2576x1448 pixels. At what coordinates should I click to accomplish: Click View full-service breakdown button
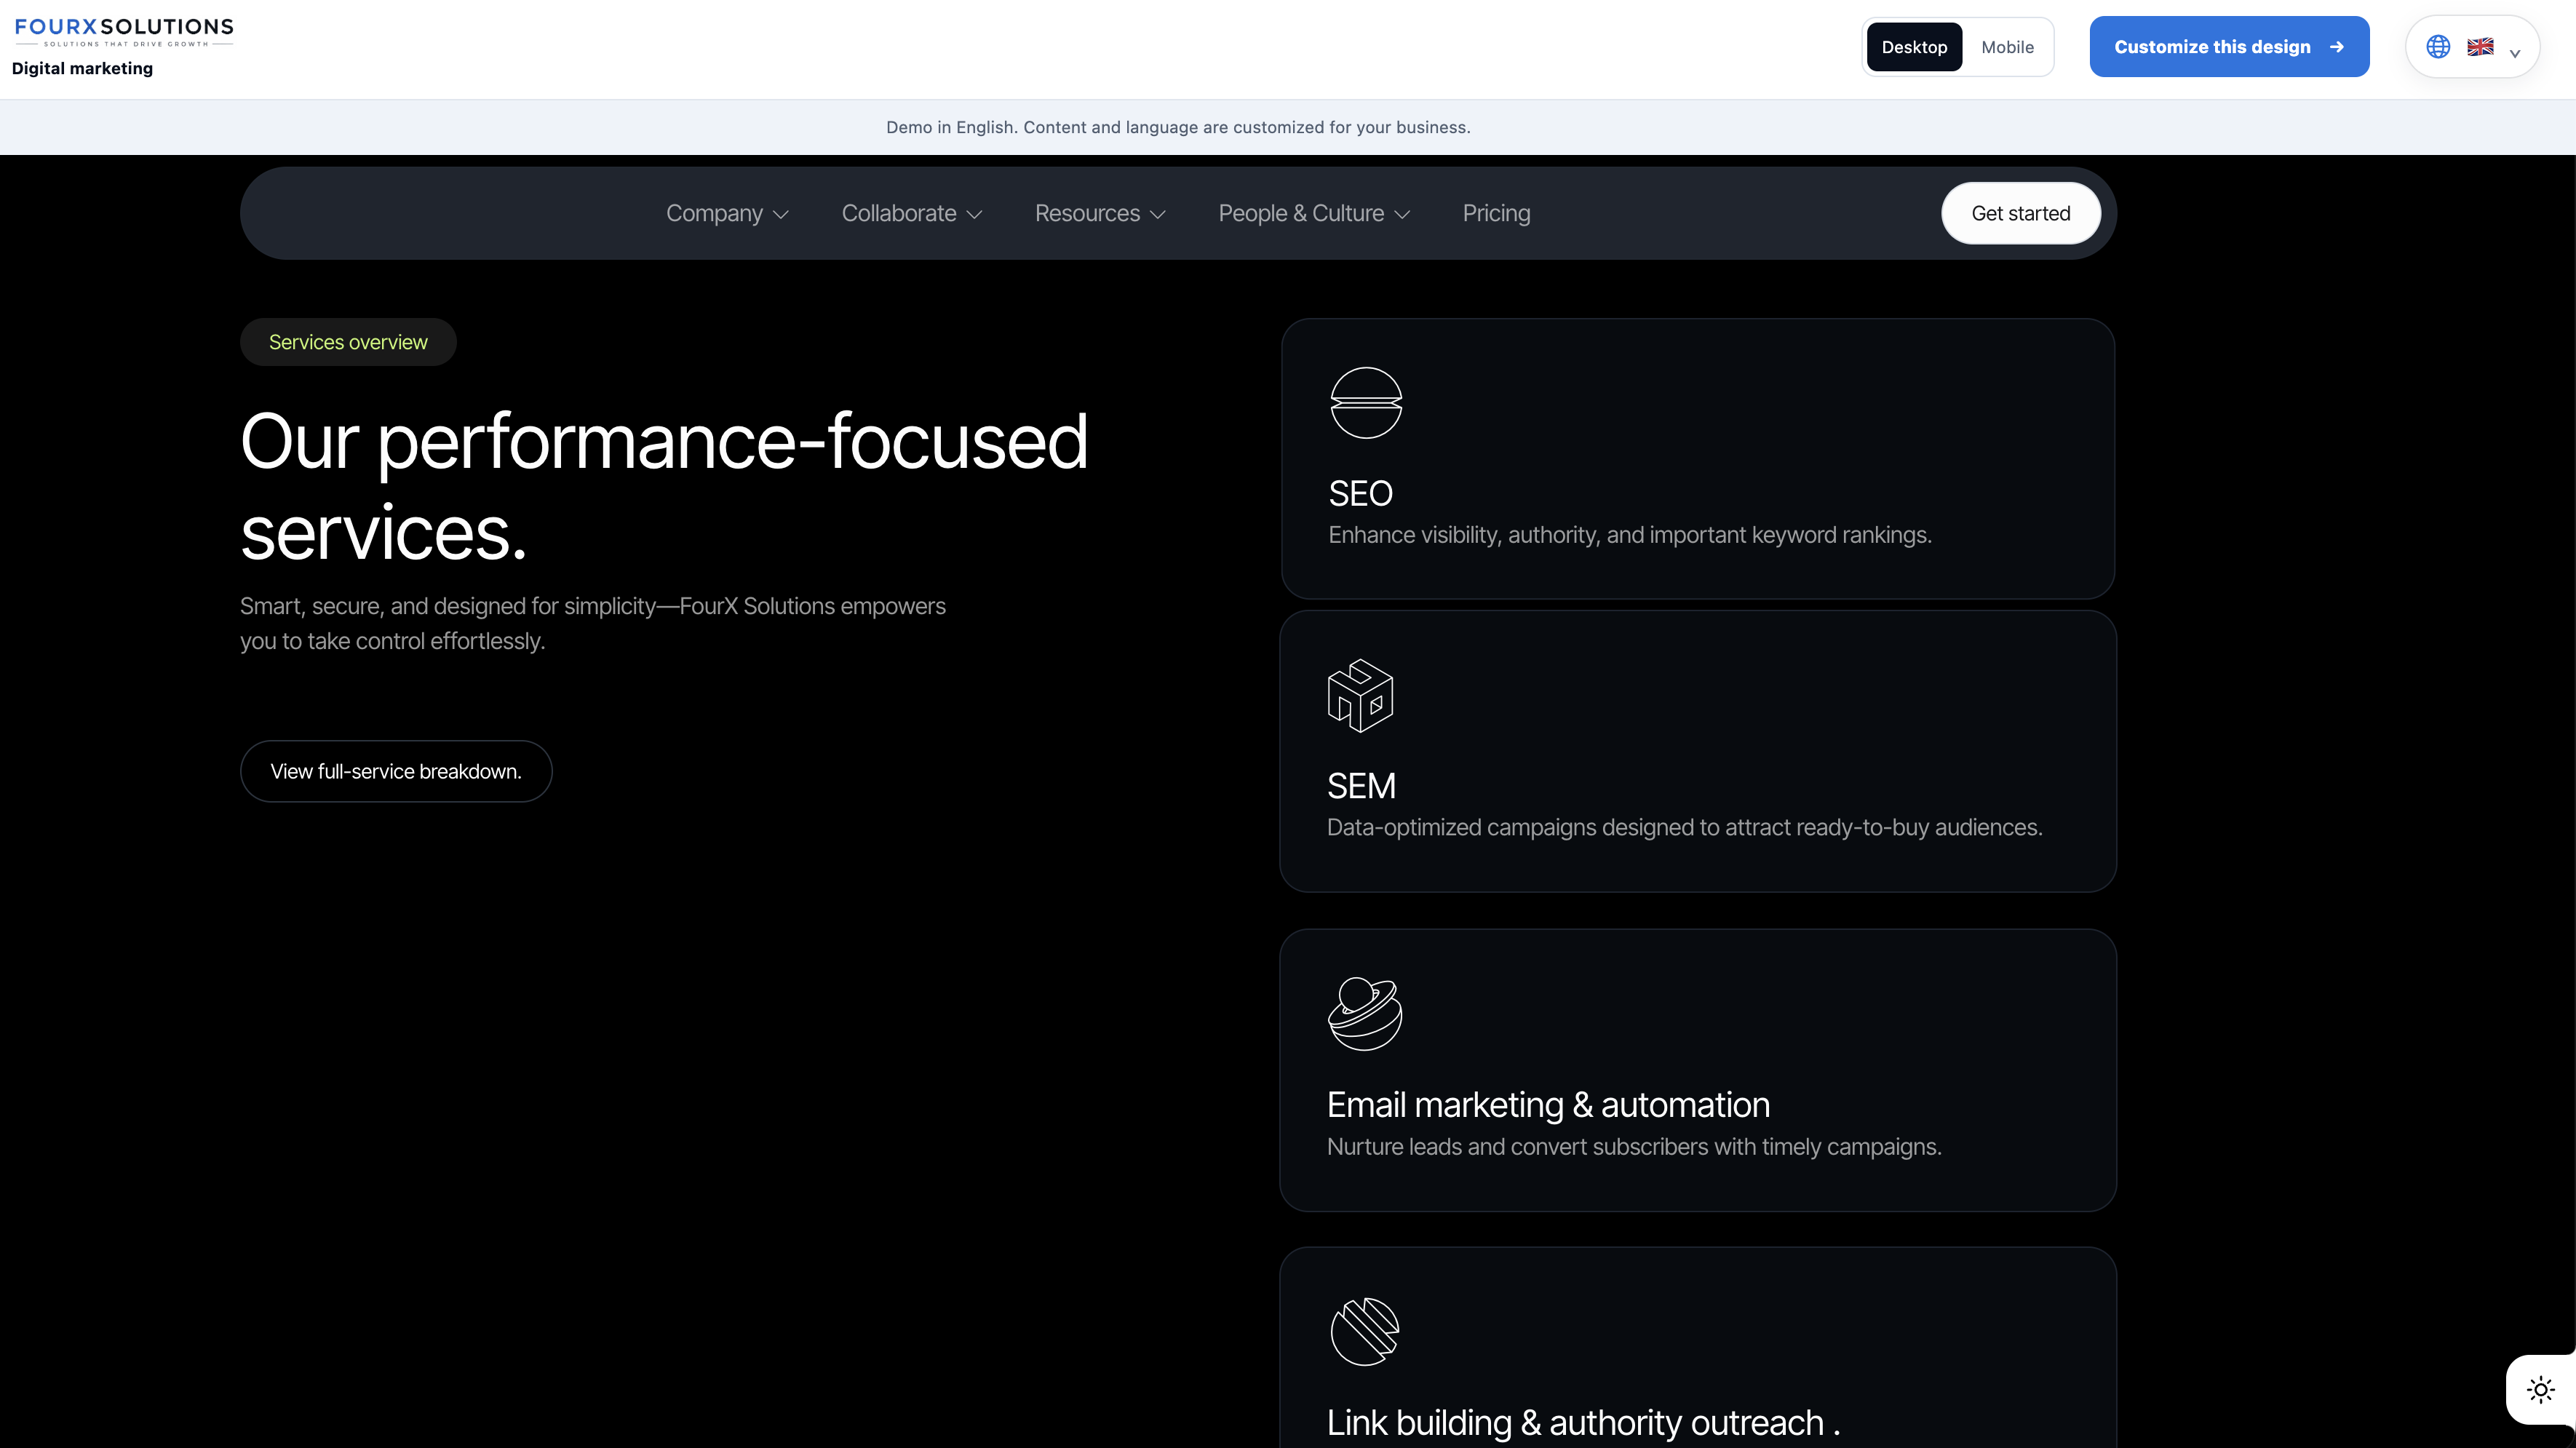[396, 771]
